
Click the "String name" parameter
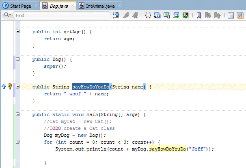pyautogui.click(x=127, y=87)
